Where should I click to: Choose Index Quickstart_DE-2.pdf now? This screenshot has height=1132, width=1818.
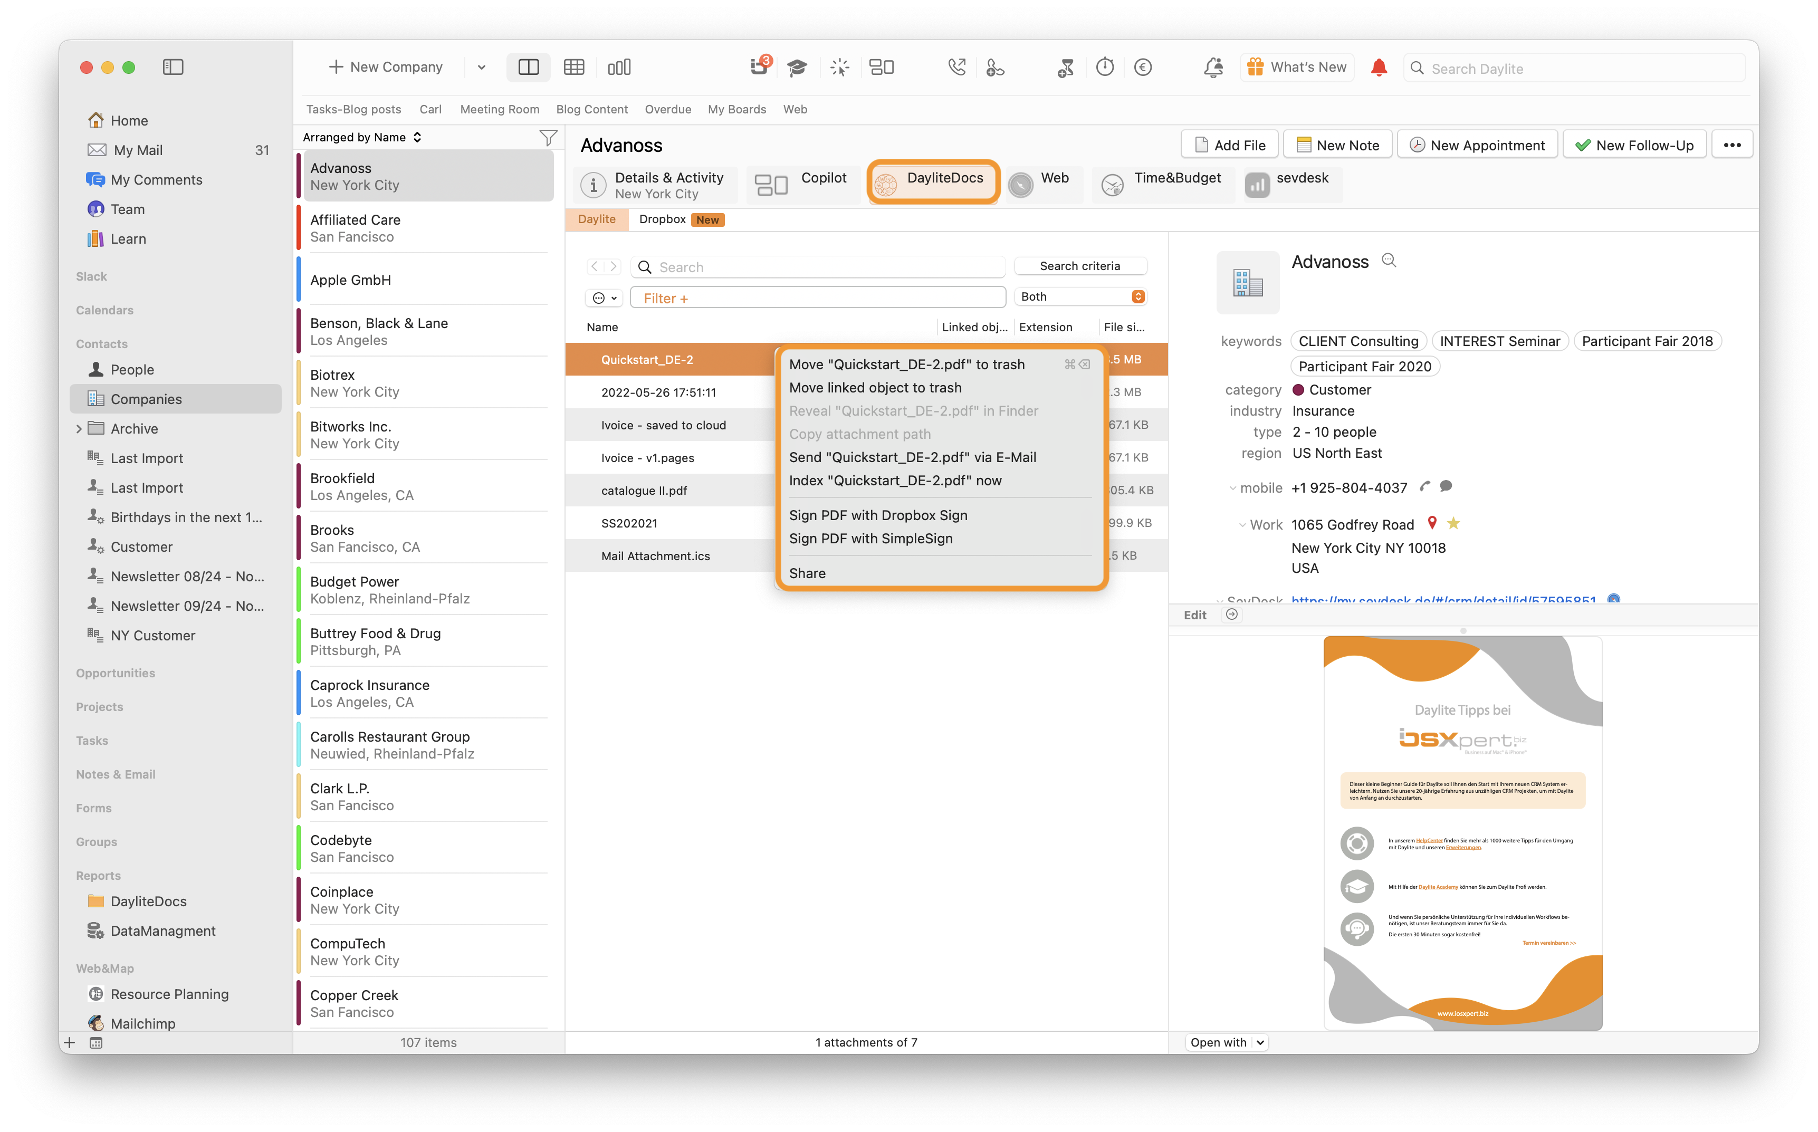895,481
